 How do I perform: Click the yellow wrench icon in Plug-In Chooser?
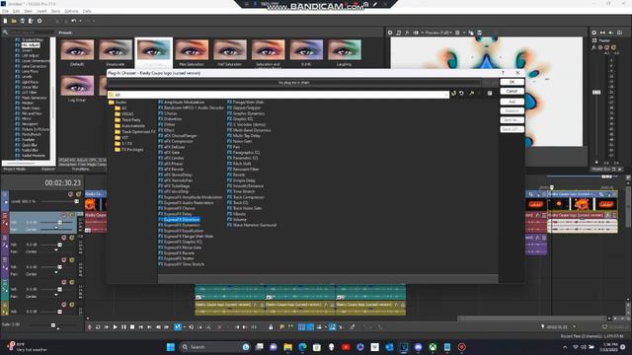click(x=472, y=94)
